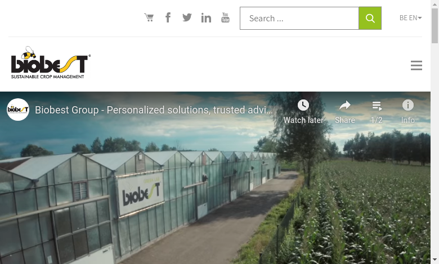Visit the Biobest Facebook page icon
Viewport: 439px width, 264px height.
[x=168, y=17]
